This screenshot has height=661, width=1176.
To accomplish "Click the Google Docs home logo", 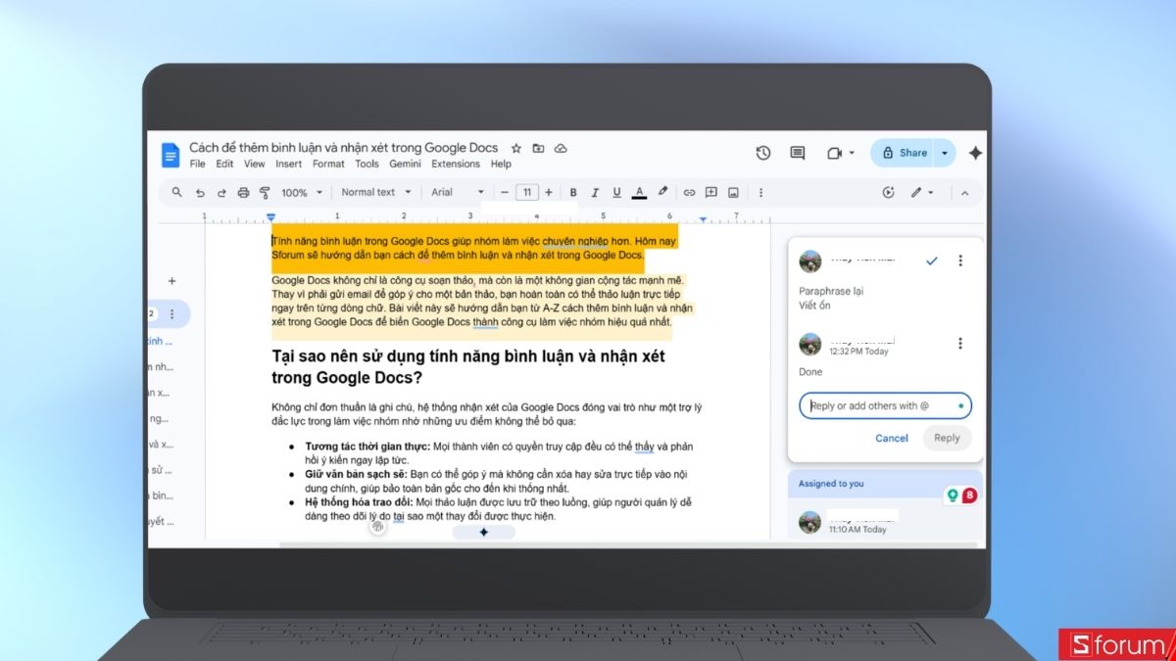I will 171,155.
